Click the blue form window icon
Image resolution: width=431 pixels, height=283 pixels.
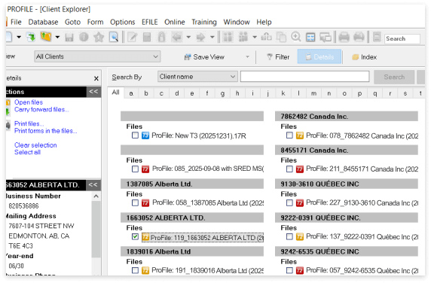click(x=310, y=37)
